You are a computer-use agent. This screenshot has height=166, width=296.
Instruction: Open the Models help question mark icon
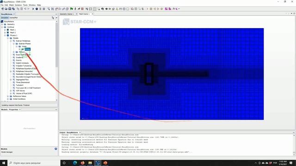(56, 148)
